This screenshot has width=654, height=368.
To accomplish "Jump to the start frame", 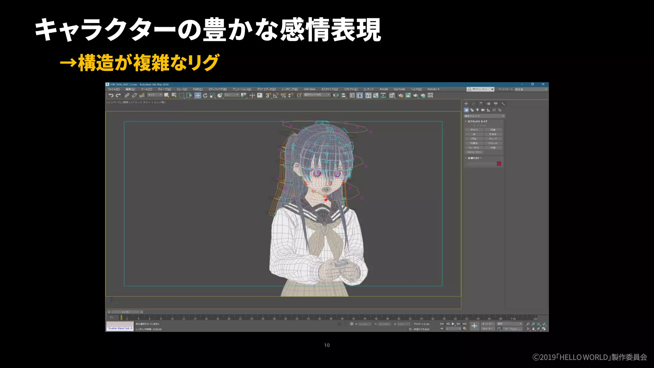I will point(442,324).
